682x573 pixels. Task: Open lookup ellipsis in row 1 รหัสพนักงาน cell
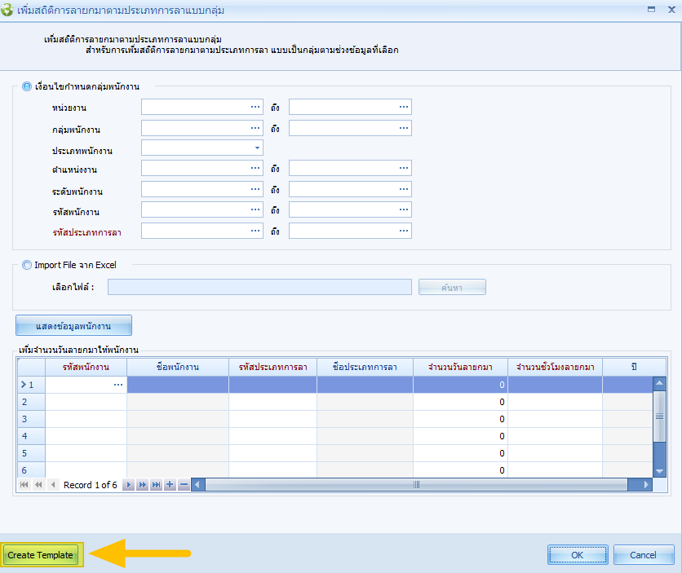118,385
